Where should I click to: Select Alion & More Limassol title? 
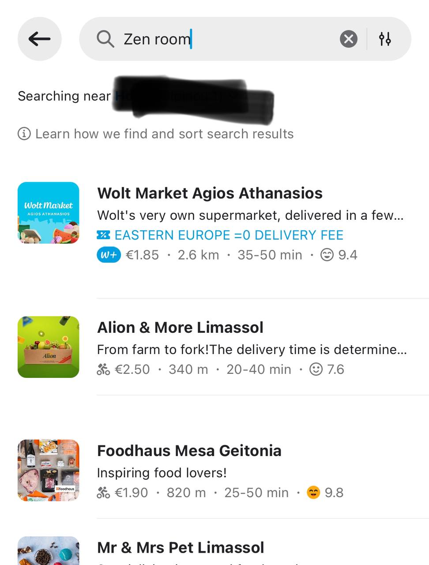coord(180,328)
